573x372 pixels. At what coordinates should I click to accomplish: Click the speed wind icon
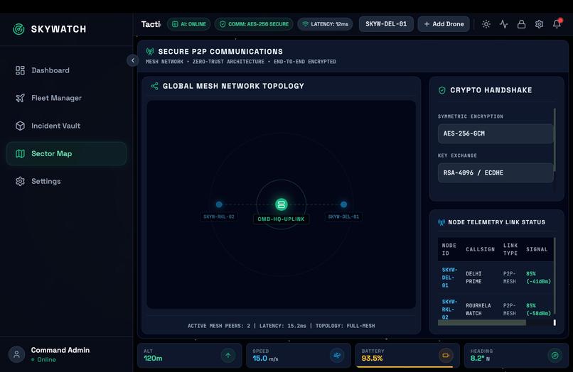click(337, 355)
